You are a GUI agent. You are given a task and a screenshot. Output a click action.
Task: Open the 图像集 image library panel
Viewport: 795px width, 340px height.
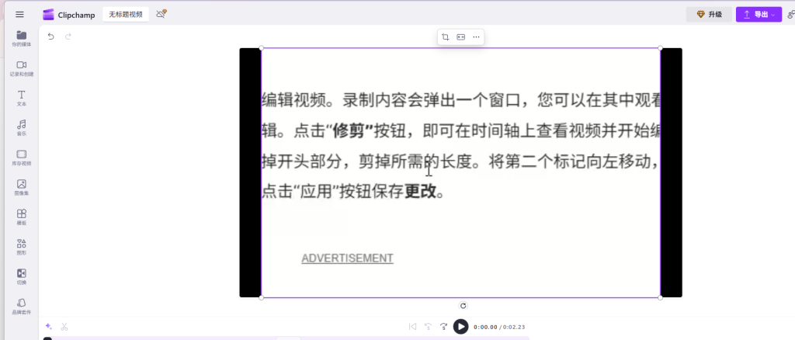[x=21, y=188]
